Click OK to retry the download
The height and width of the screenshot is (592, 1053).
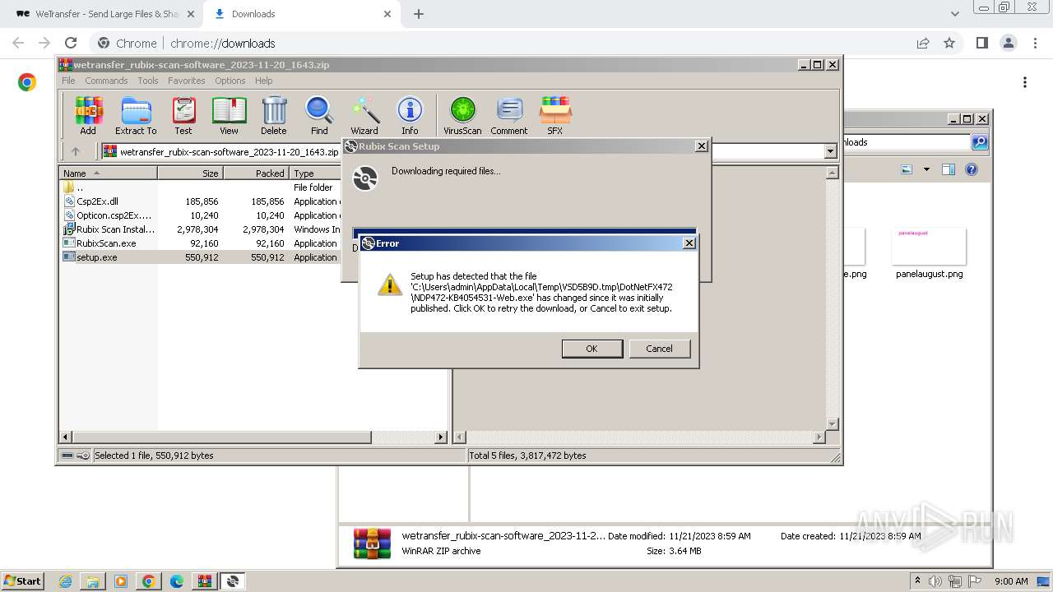click(591, 349)
